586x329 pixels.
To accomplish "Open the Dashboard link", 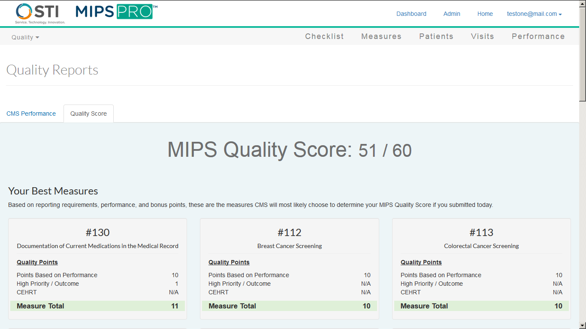I will (411, 14).
